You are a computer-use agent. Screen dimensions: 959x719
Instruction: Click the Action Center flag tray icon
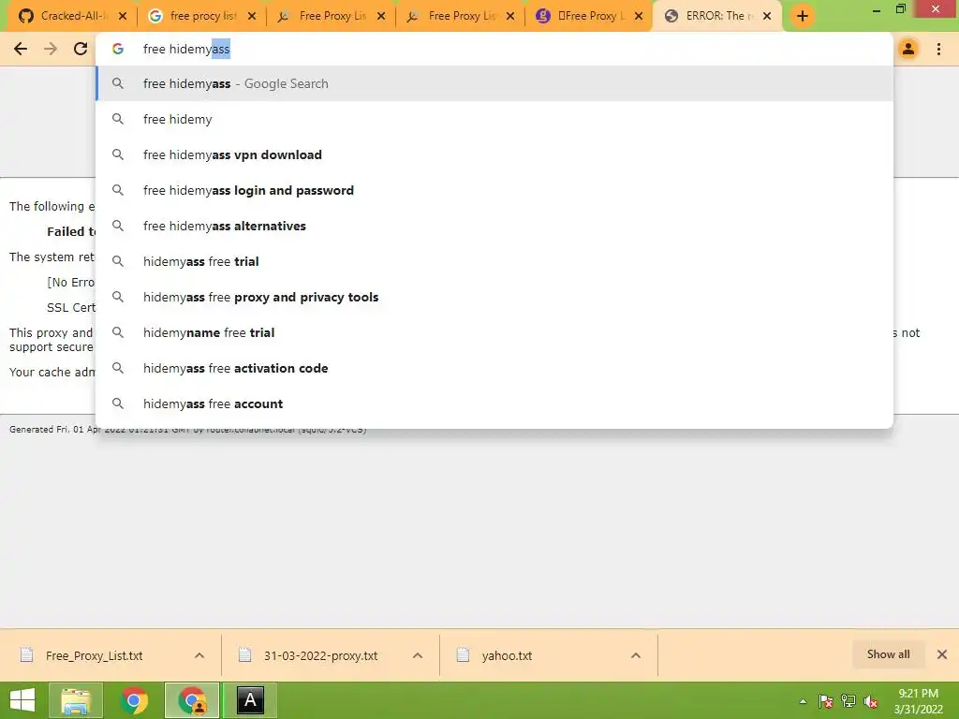click(826, 701)
